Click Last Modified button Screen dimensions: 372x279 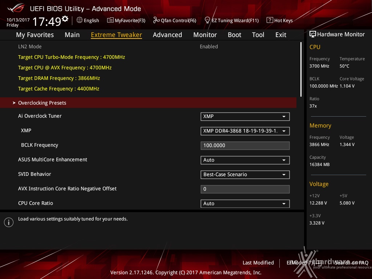coord(258,263)
